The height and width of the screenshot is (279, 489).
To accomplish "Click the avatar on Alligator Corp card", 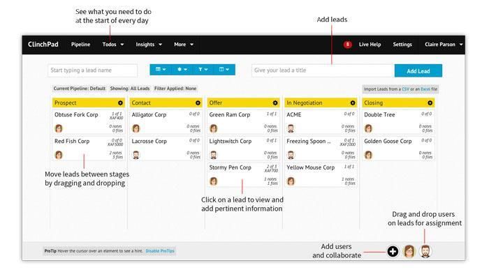I will pos(136,128).
